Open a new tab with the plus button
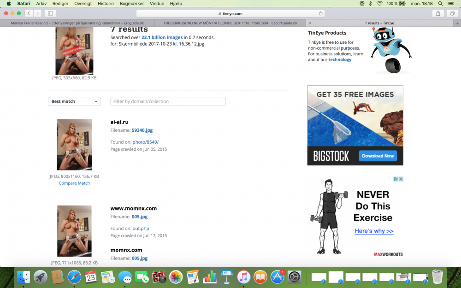Screen dimensions: 461x288 click(x=457, y=23)
